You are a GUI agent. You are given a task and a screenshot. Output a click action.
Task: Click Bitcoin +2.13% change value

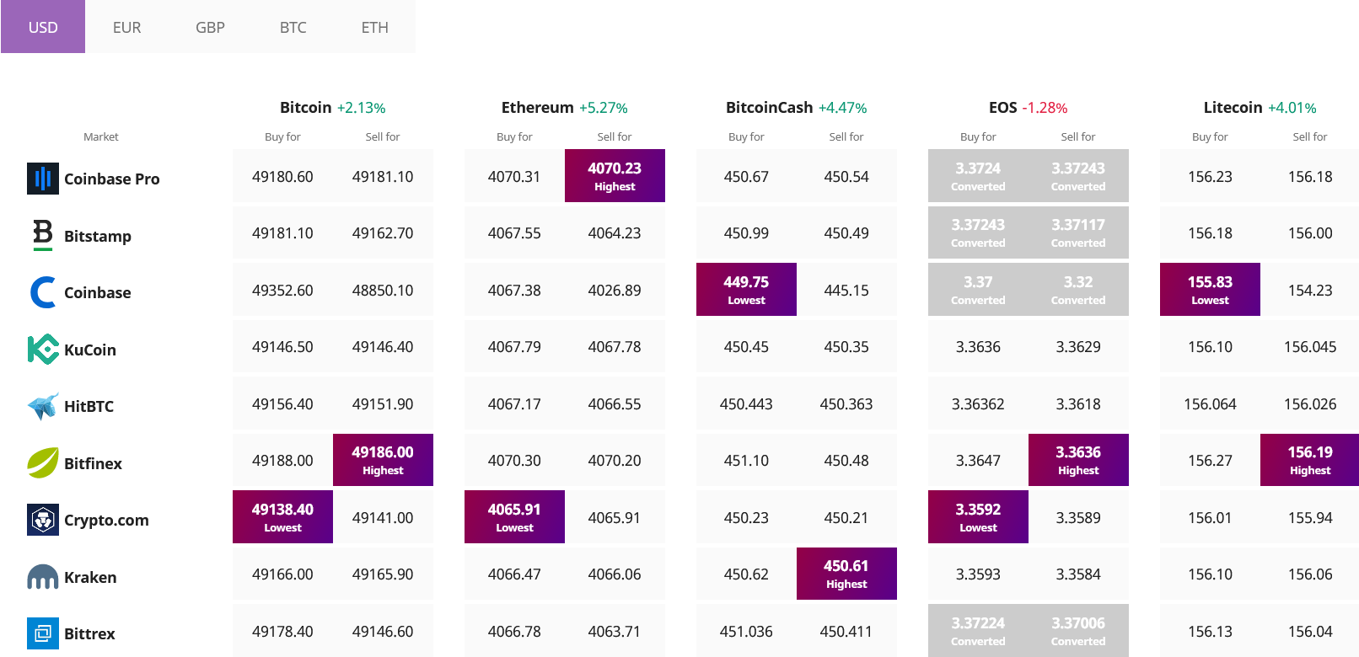(x=361, y=108)
